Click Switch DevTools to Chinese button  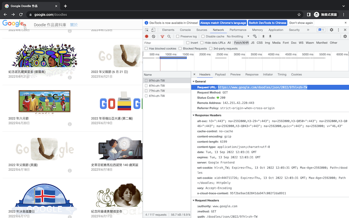coord(267,23)
